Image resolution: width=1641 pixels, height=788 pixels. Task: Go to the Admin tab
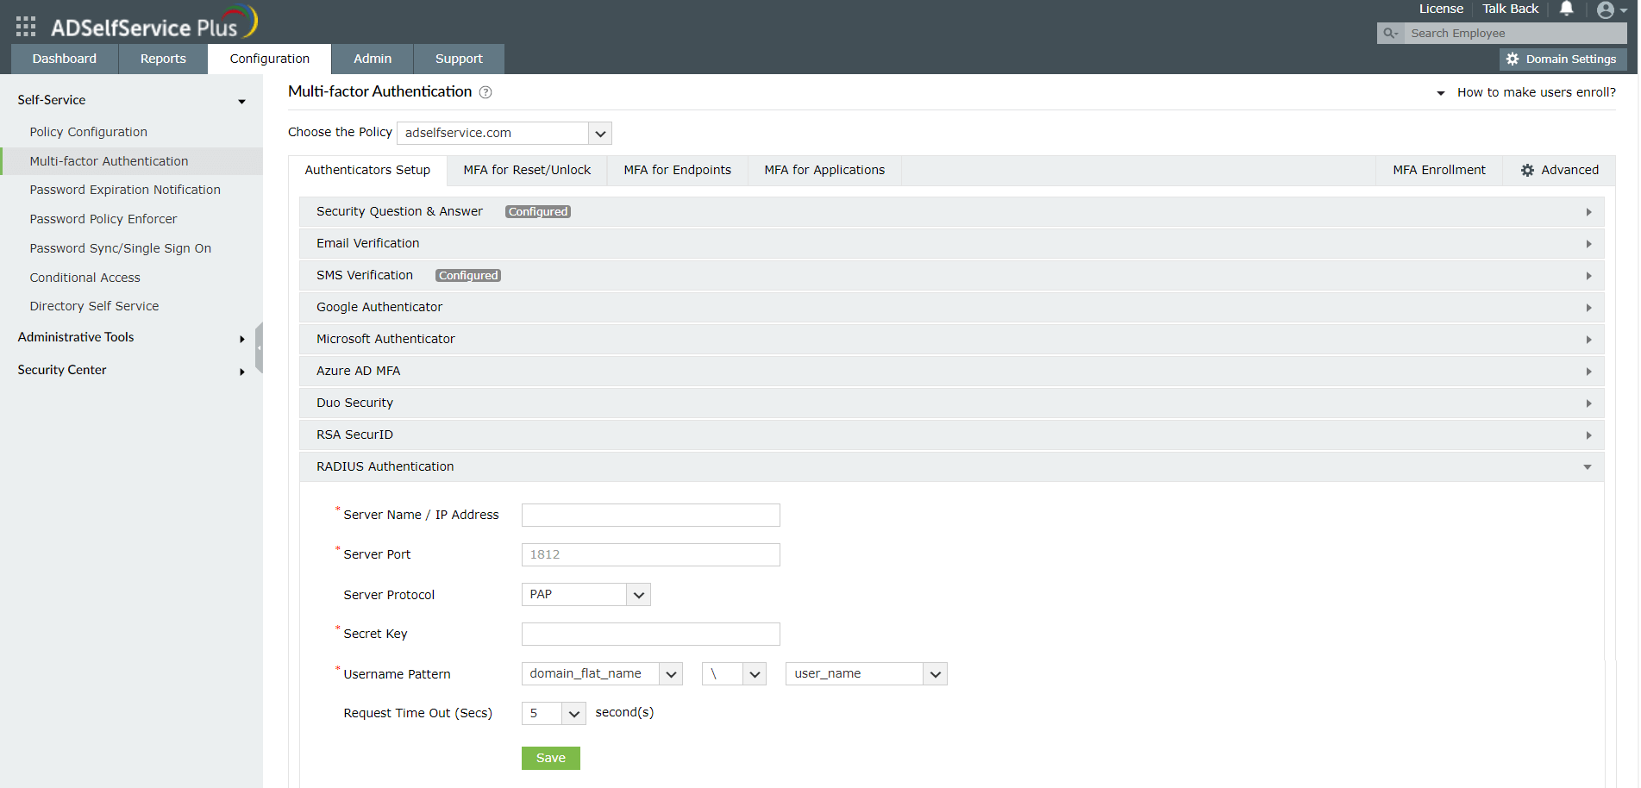click(373, 59)
